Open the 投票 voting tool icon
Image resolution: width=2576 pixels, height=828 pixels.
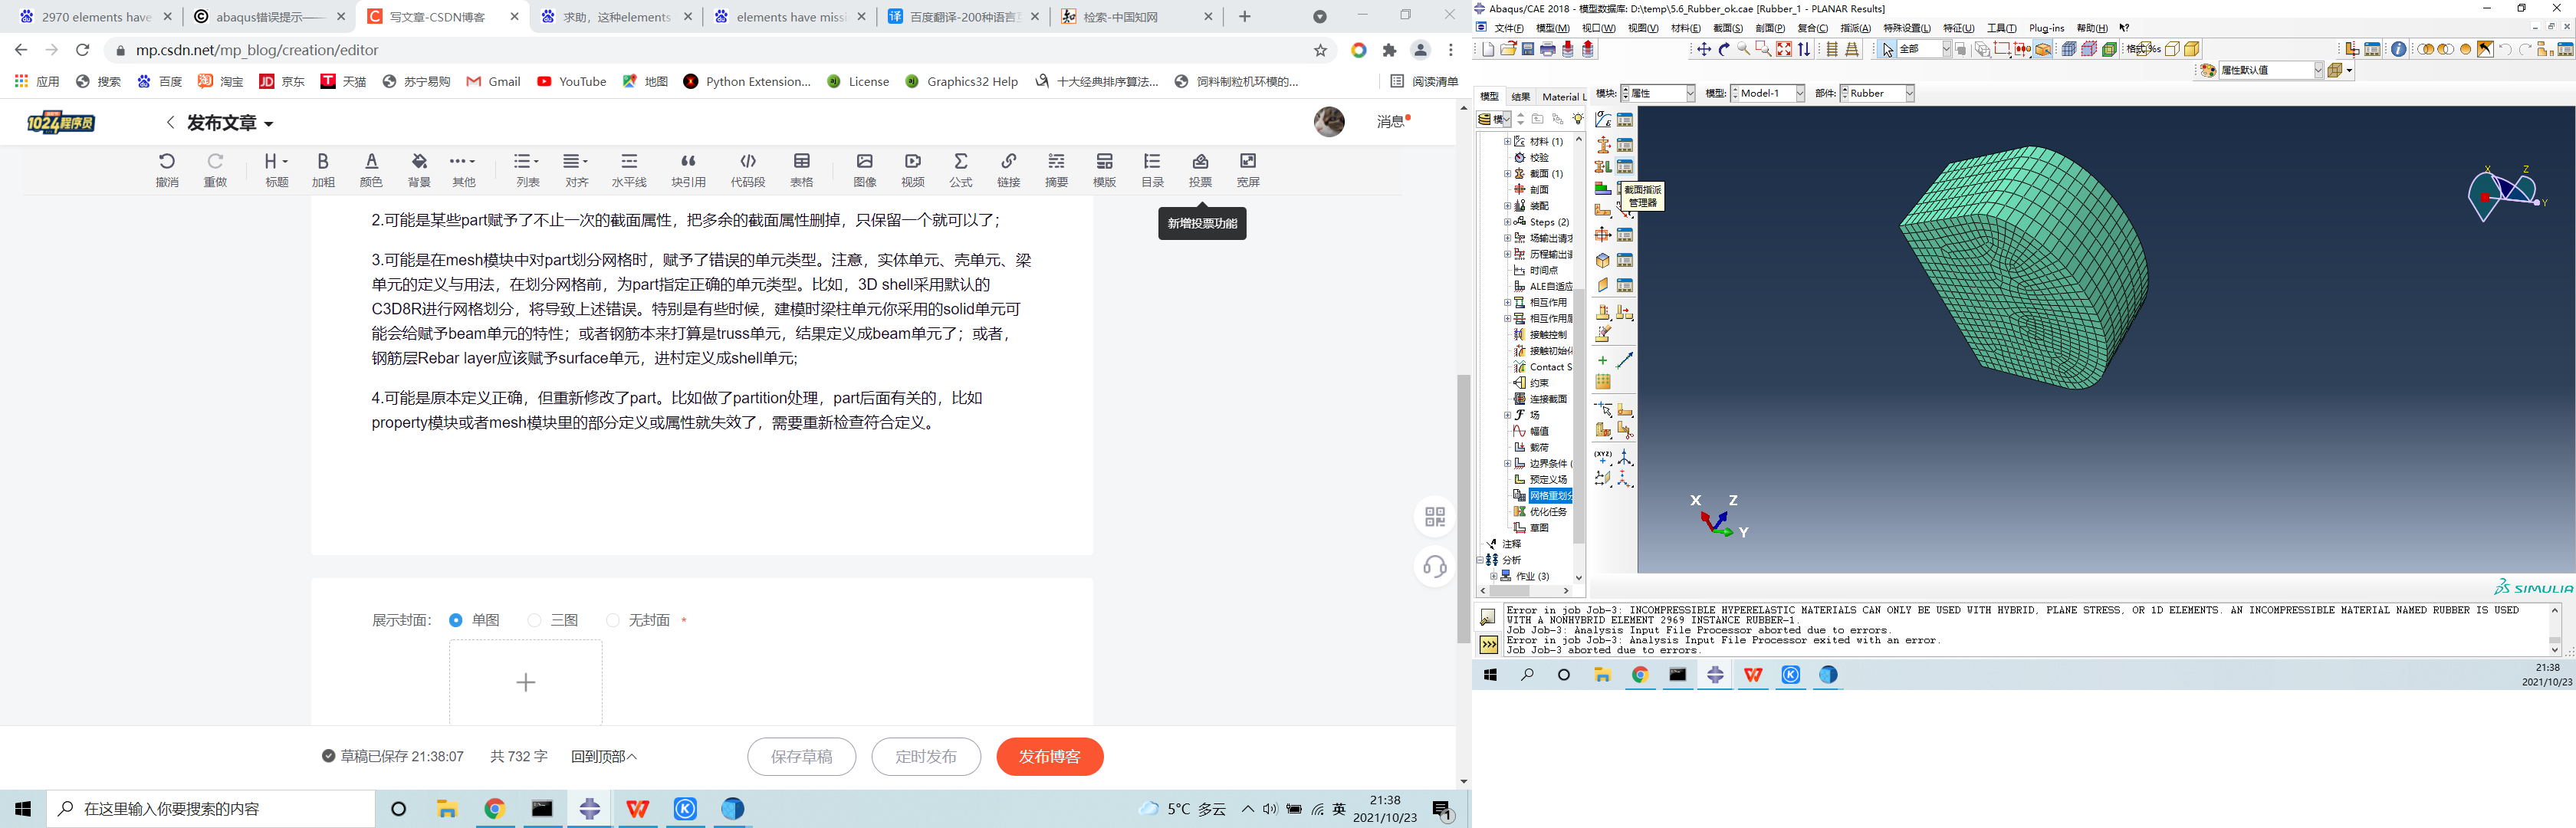1200,161
